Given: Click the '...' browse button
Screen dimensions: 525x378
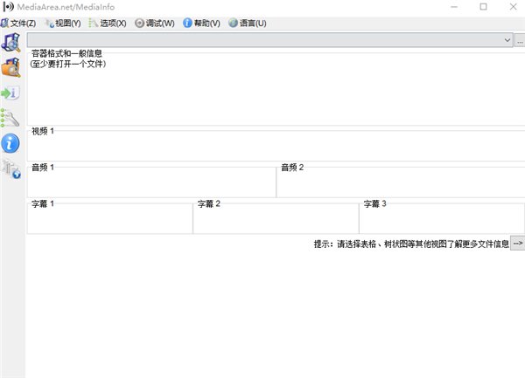Looking at the screenshot, I should coord(519,40).
